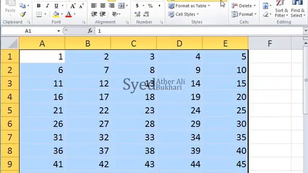The width and height of the screenshot is (308, 173).
Task: Click cell containing 45
Action: [x=225, y=164]
